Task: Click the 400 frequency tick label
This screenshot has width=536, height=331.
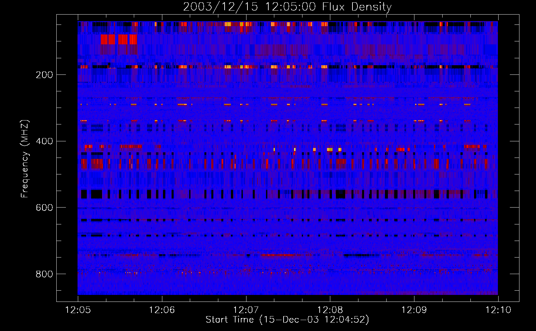Action: [x=44, y=141]
